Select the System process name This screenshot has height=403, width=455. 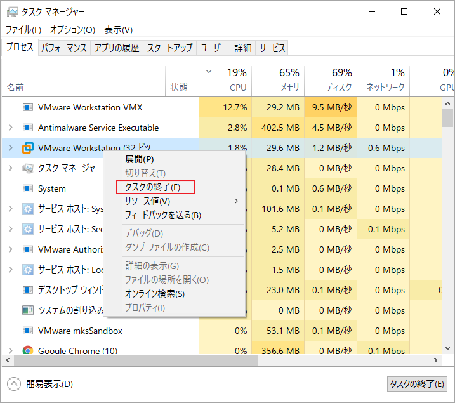(52, 189)
